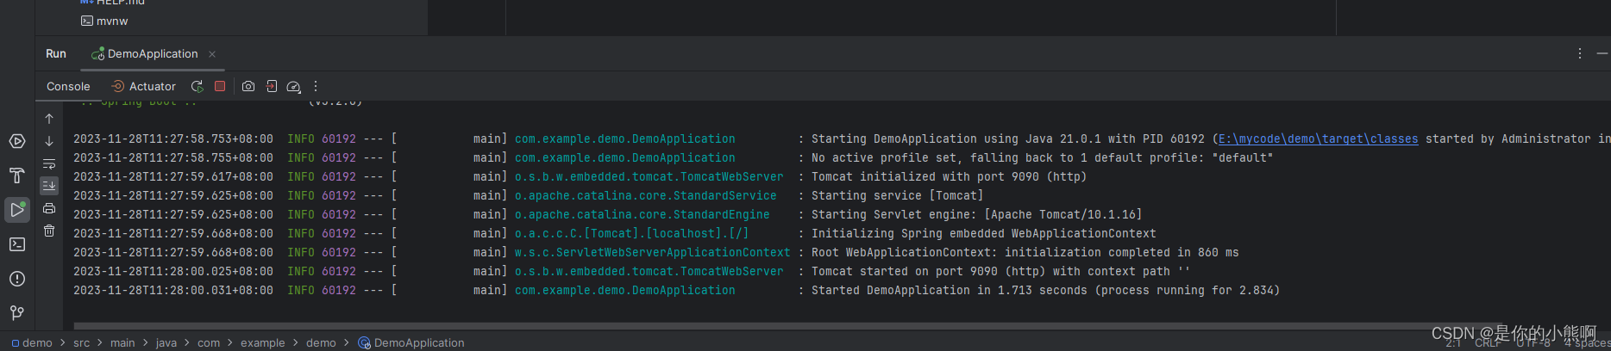The height and width of the screenshot is (351, 1611).
Task: Open more console toolbar actions menu
Action: [x=316, y=86]
